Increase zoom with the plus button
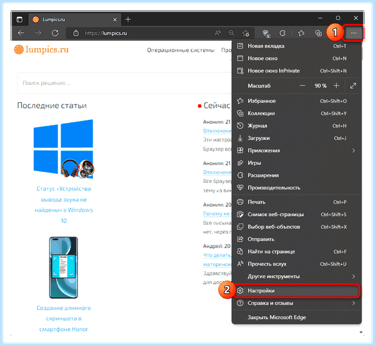Viewport: 375px width, 346px height. coord(336,86)
